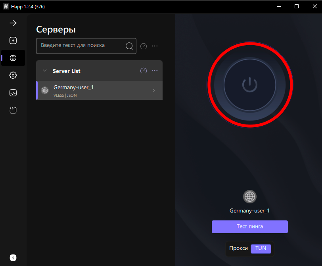Collapse the Server List group chevron
322x266 pixels.
point(44,71)
